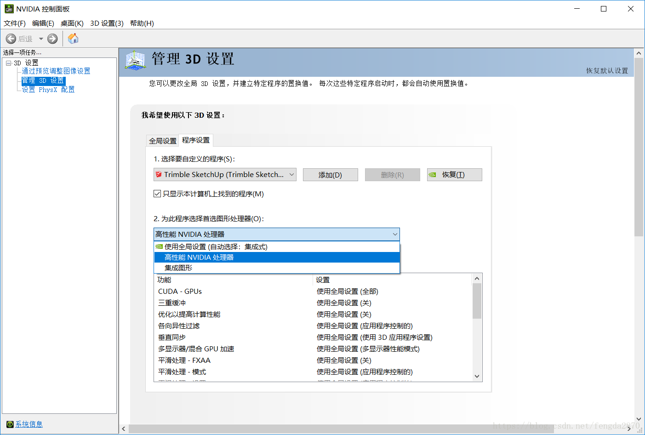Image resolution: width=645 pixels, height=435 pixels.
Task: Open 编辑(E) menu
Action: pyautogui.click(x=43, y=23)
